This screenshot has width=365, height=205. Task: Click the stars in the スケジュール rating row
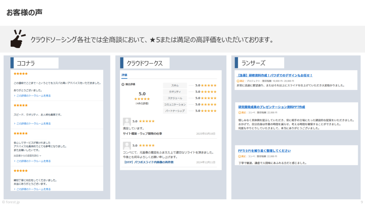(x=209, y=98)
